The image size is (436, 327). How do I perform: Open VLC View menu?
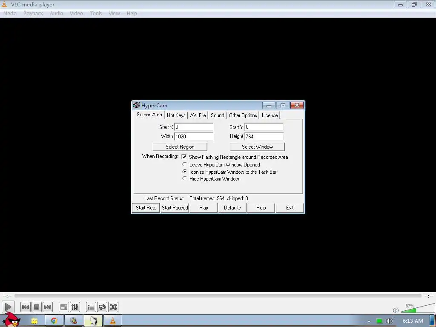[114, 13]
